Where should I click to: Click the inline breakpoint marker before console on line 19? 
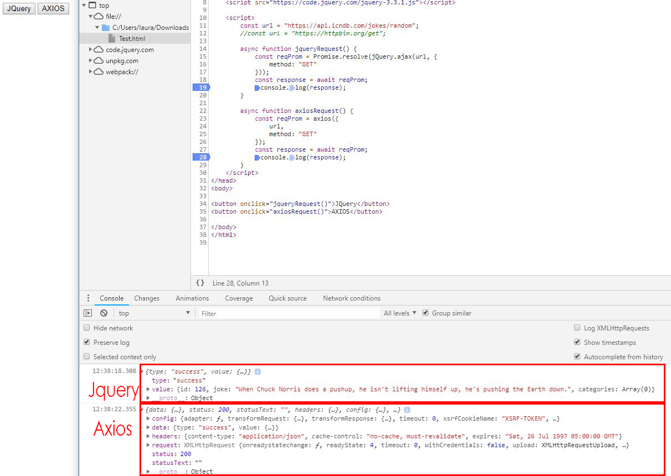(x=257, y=87)
